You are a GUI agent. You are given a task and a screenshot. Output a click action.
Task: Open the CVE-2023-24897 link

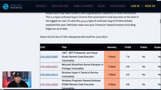(49, 57)
